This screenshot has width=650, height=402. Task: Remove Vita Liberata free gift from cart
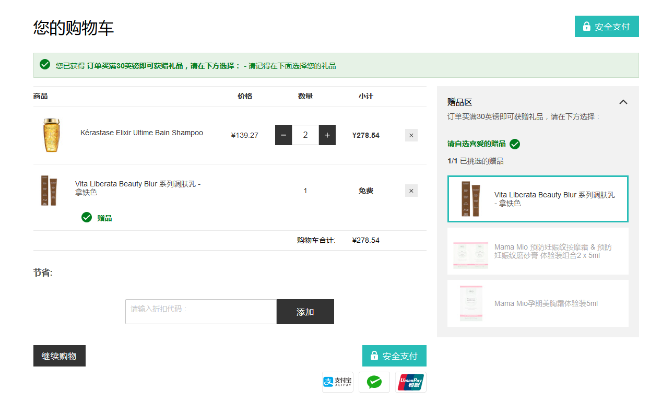click(x=411, y=191)
